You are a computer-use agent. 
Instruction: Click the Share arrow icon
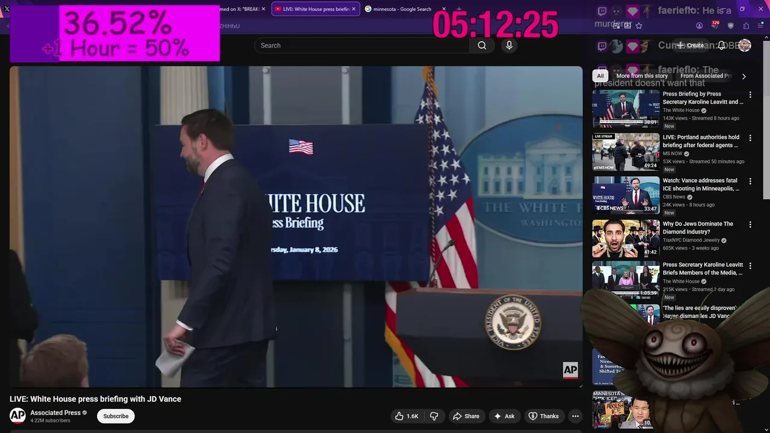tap(466, 416)
